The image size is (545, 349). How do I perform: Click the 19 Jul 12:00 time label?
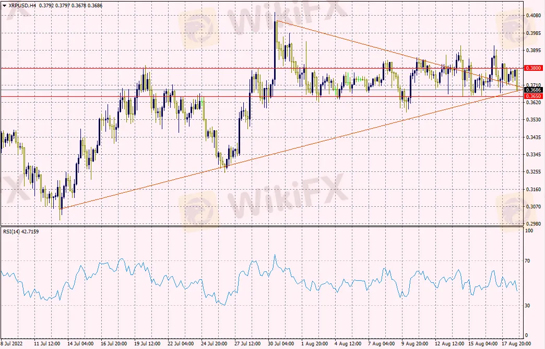[x=147, y=343]
